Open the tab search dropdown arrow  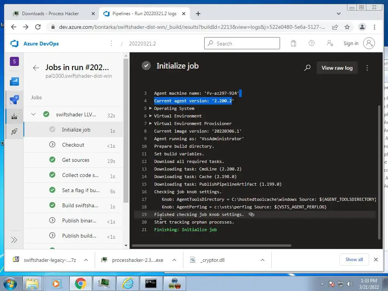(339, 14)
